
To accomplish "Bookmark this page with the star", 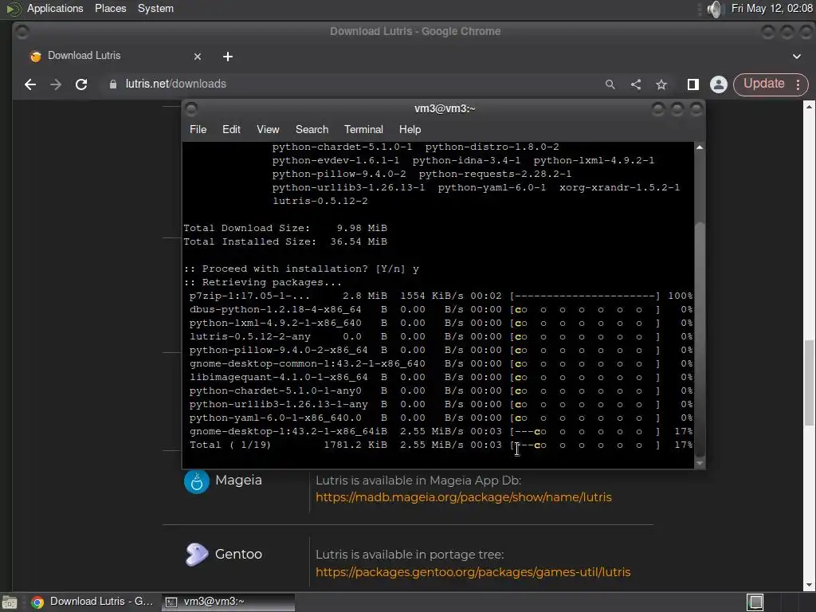I will click(661, 84).
